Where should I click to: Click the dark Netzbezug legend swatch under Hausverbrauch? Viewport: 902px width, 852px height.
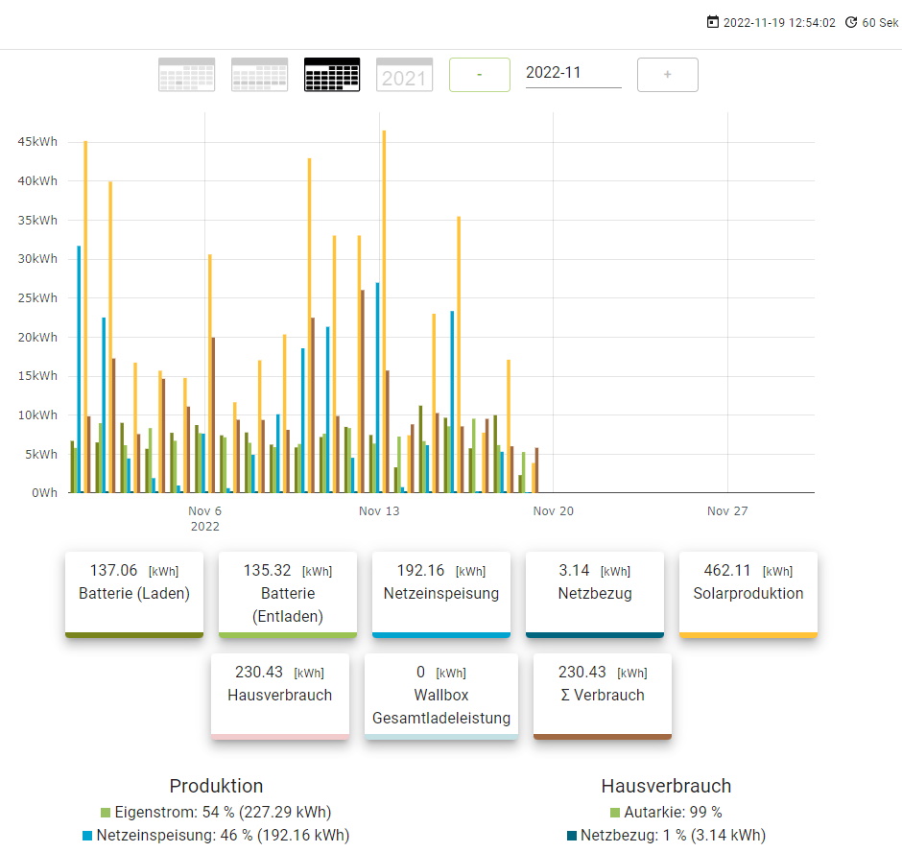pos(572,836)
